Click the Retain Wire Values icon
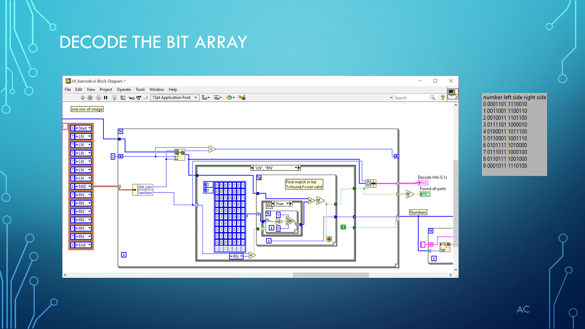 (x=122, y=97)
